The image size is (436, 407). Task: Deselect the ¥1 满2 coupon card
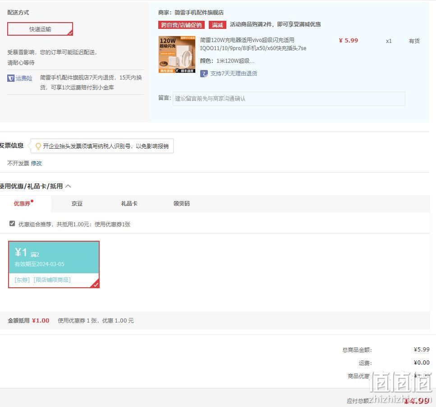pos(54,264)
